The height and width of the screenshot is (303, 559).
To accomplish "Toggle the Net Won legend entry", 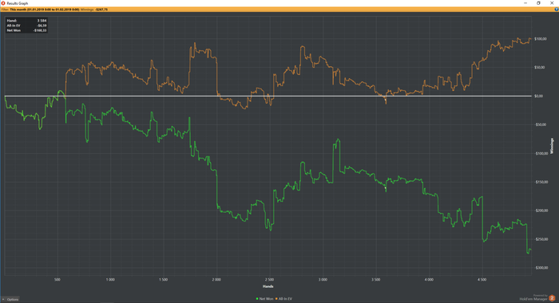I will pos(264,299).
